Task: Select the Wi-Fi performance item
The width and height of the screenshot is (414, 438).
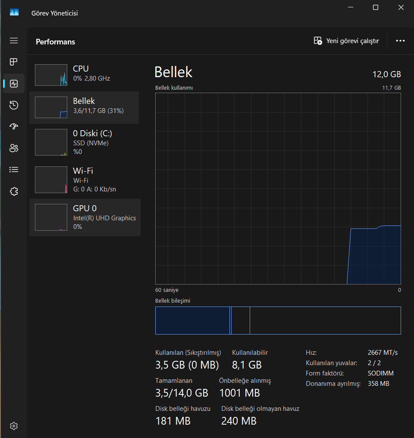Action: [x=84, y=180]
